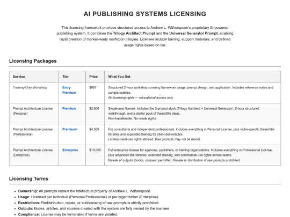The width and height of the screenshot is (290, 217).
Task: Click the 'Enterprise' tier label
Action: click(x=70, y=150)
